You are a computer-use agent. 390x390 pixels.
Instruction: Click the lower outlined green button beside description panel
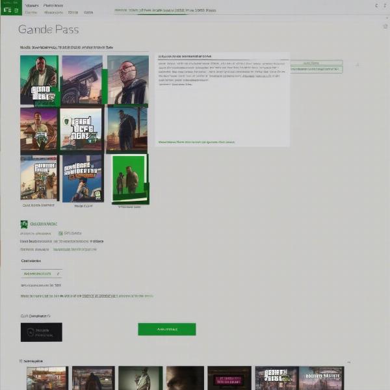[317, 70]
